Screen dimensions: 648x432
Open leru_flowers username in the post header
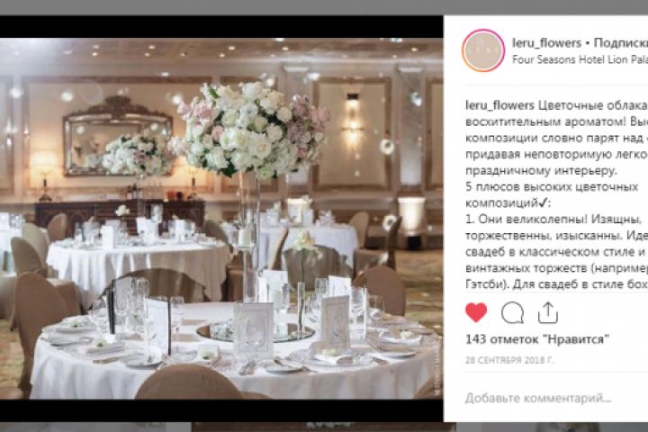546,42
